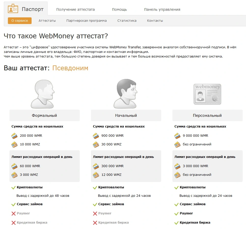Click wallet icon beside 200 000 WMR
Image resolution: width=246 pixels, height=230 pixels.
pos(15,136)
